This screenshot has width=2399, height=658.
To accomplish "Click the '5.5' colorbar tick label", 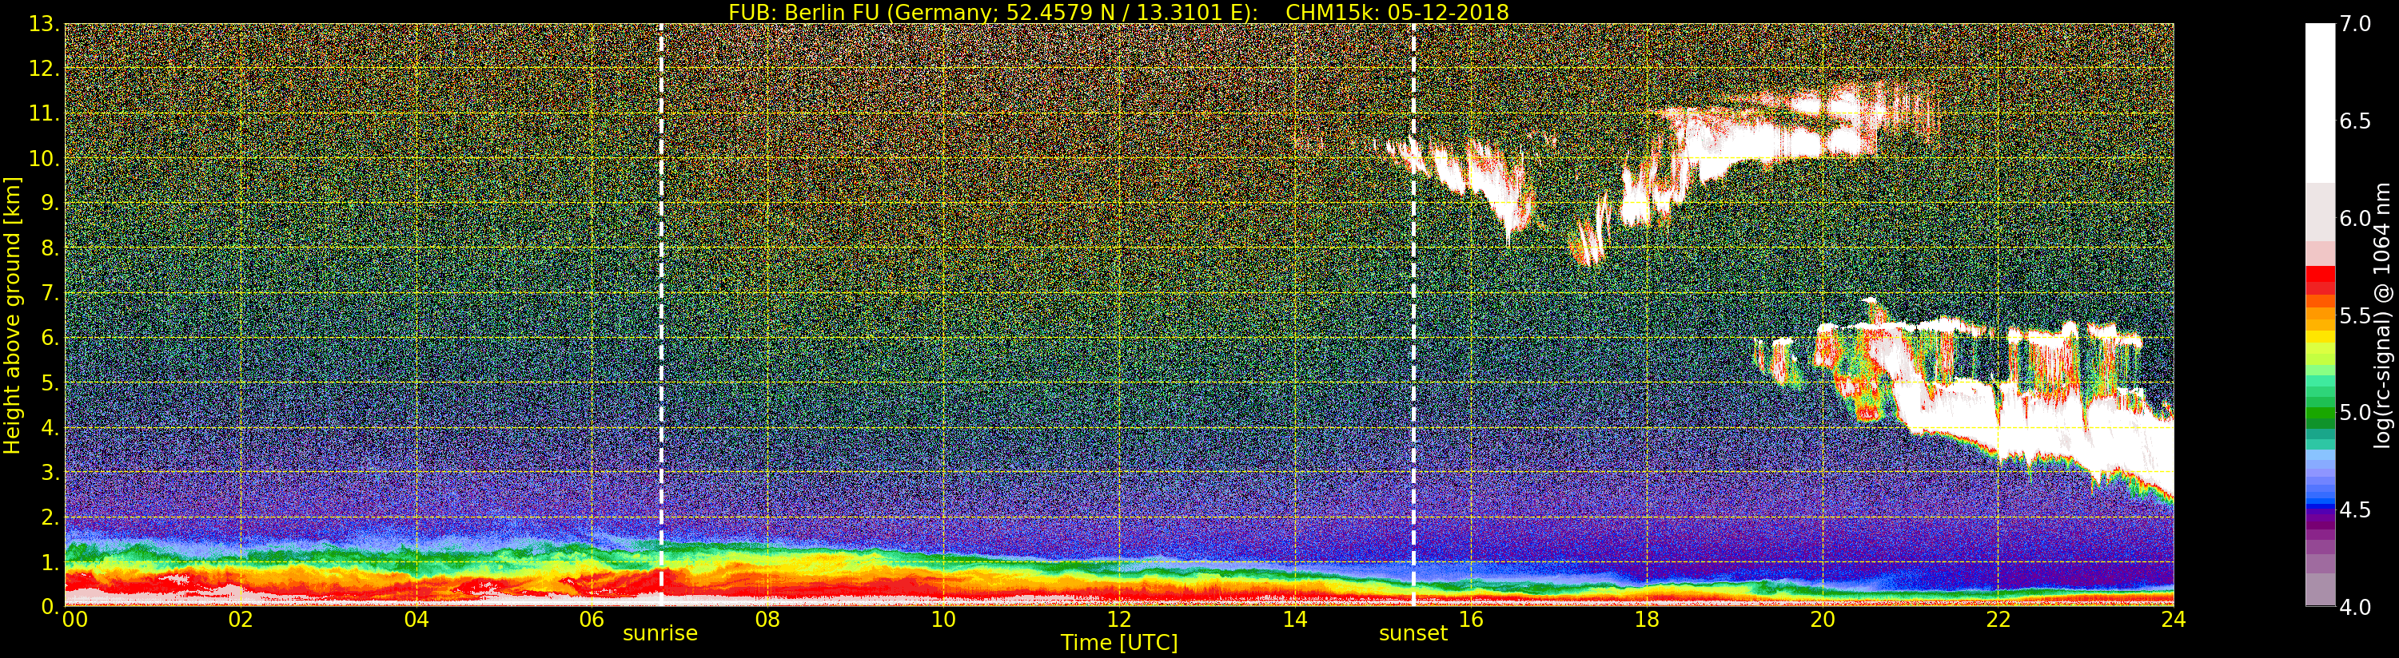I will [2355, 315].
